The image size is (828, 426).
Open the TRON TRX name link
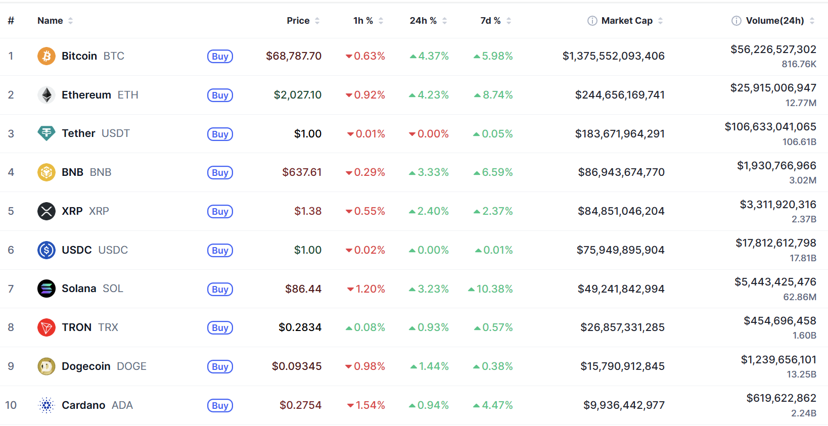pyautogui.click(x=90, y=327)
